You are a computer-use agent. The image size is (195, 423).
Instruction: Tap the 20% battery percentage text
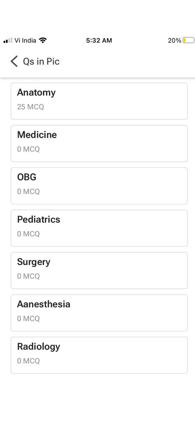point(174,41)
